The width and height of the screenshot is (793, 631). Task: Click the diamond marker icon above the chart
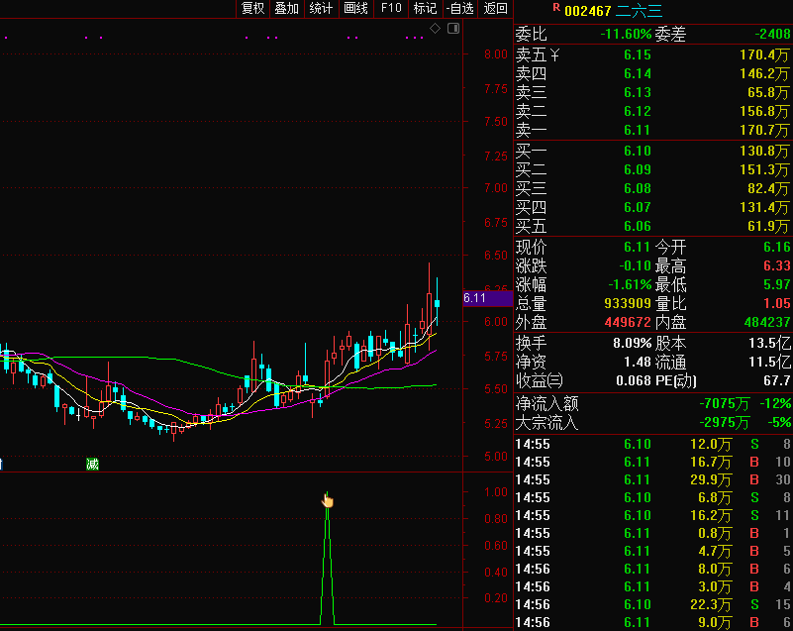pos(435,29)
